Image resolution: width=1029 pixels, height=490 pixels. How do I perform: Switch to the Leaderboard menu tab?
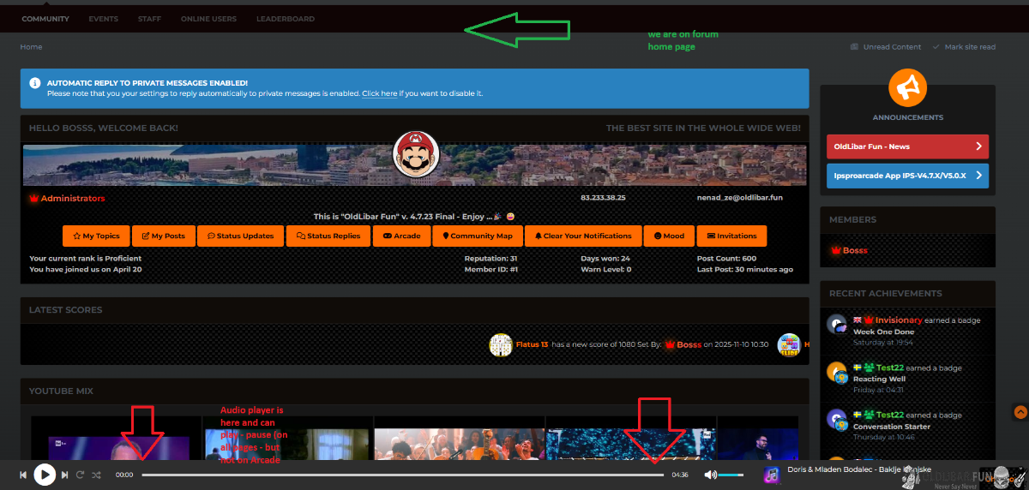(x=285, y=19)
